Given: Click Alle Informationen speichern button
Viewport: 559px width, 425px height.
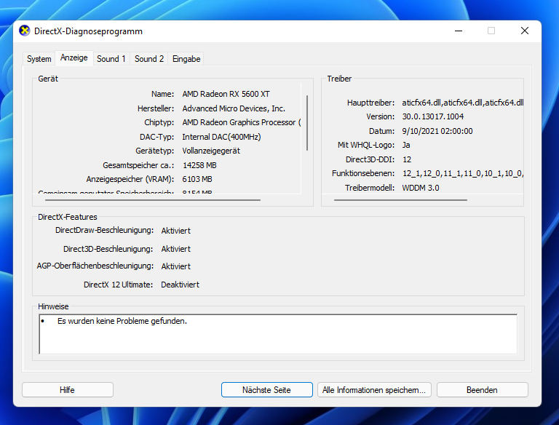Looking at the screenshot, I should point(374,389).
